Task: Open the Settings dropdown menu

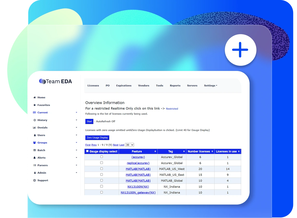Action: pos(211,86)
